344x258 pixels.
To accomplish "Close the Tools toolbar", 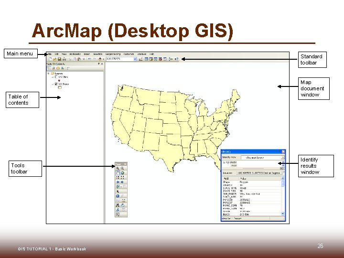I will pos(125,164).
